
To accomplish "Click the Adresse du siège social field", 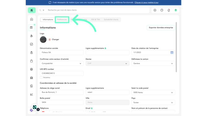I will click(62, 92).
